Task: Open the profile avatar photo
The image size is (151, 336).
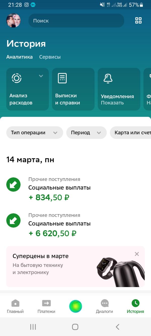Action: pyautogui.click(x=13, y=20)
